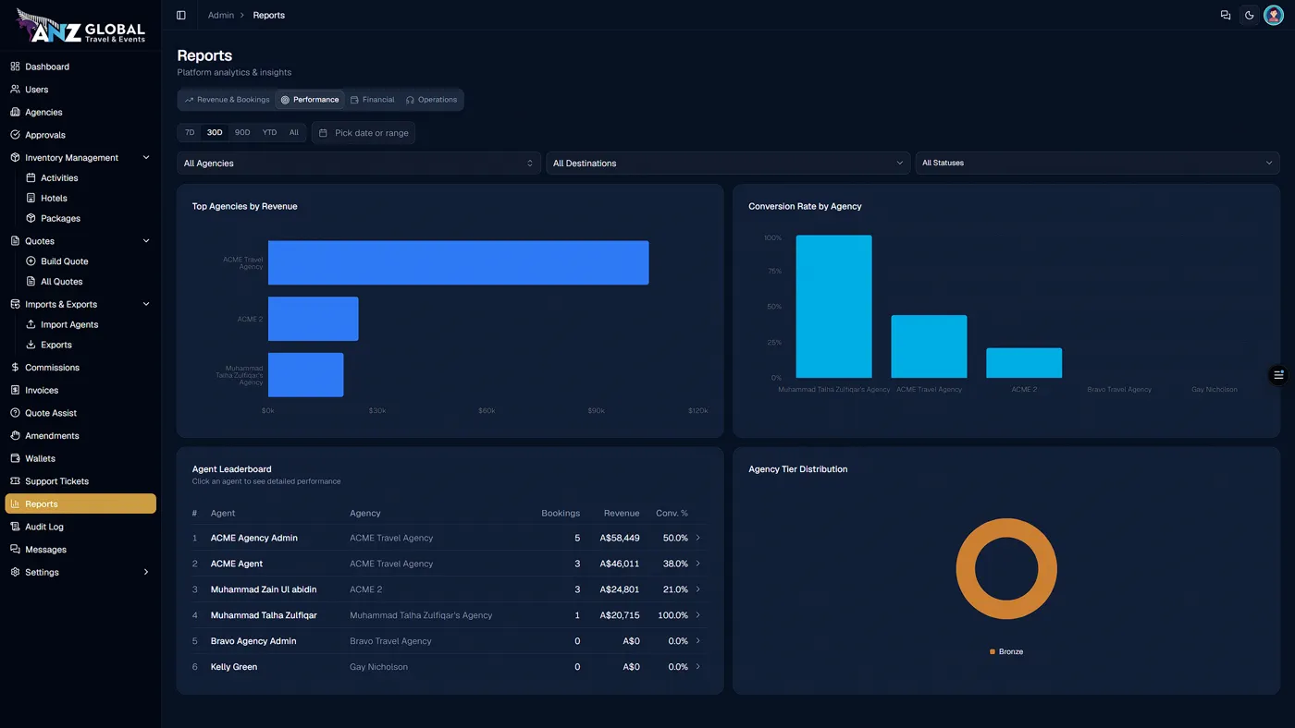Click the Bookings column header
The height and width of the screenshot is (728, 1295).
561,513
